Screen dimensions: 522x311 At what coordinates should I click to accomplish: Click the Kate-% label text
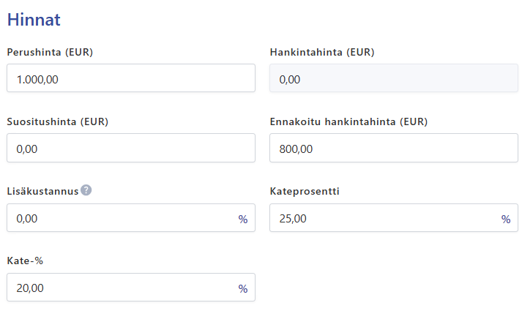(x=25, y=261)
